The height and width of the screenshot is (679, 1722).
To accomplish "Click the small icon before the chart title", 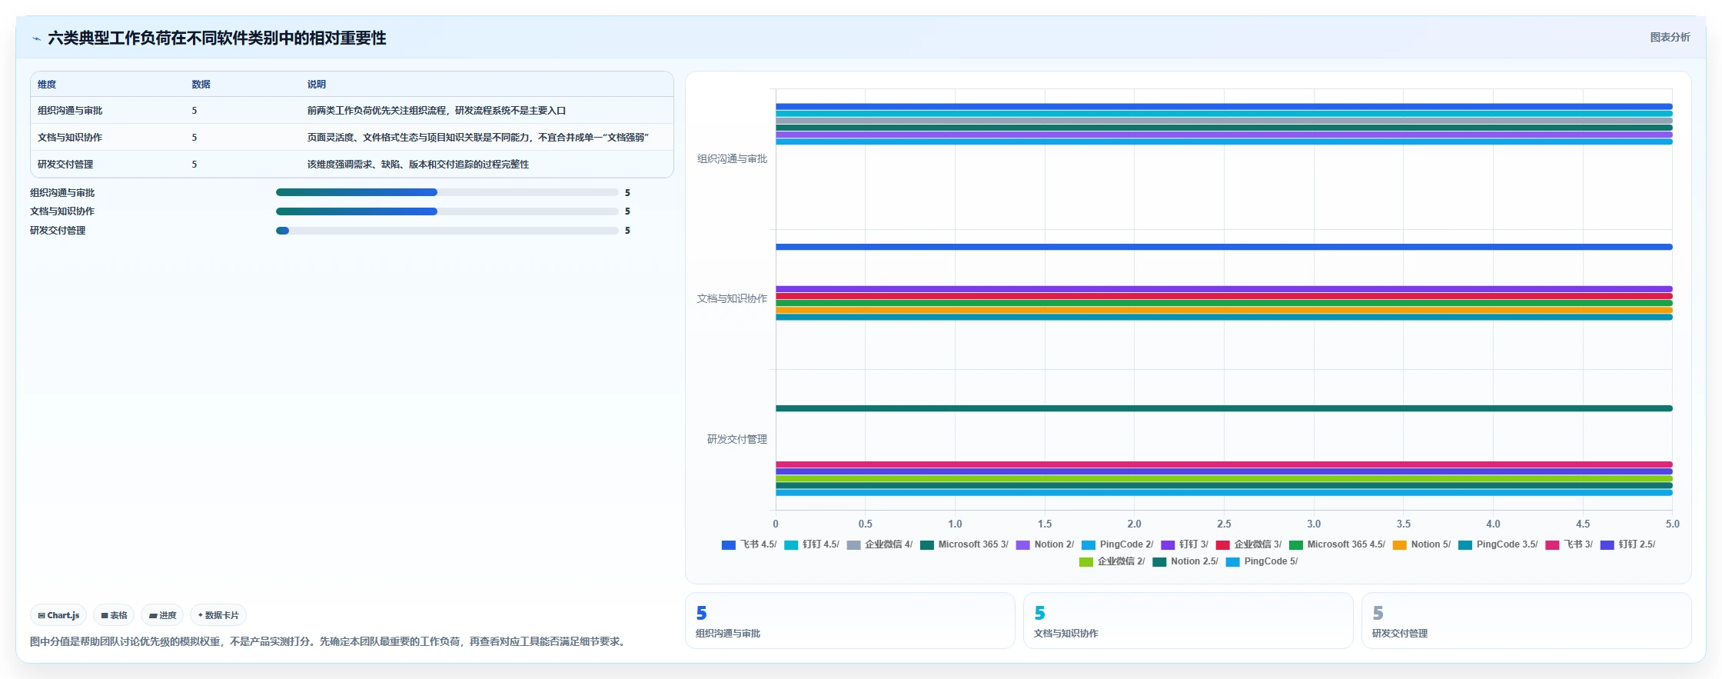I will coord(36,38).
